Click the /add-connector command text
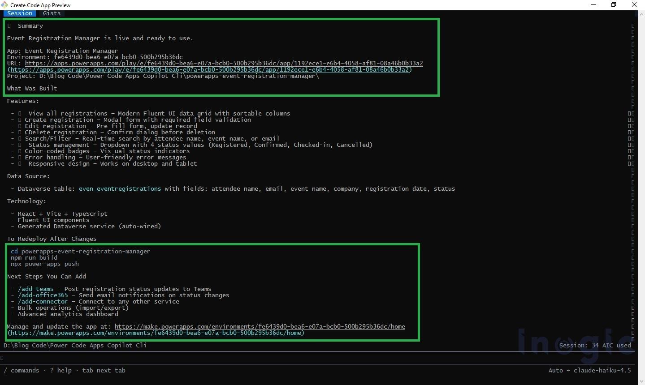 (x=43, y=301)
